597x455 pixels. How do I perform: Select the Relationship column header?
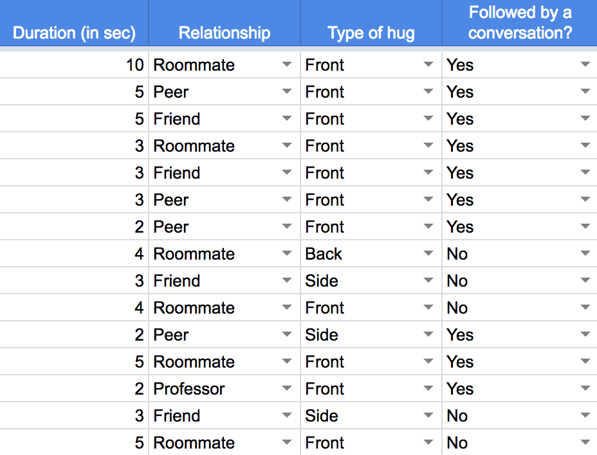tap(225, 23)
